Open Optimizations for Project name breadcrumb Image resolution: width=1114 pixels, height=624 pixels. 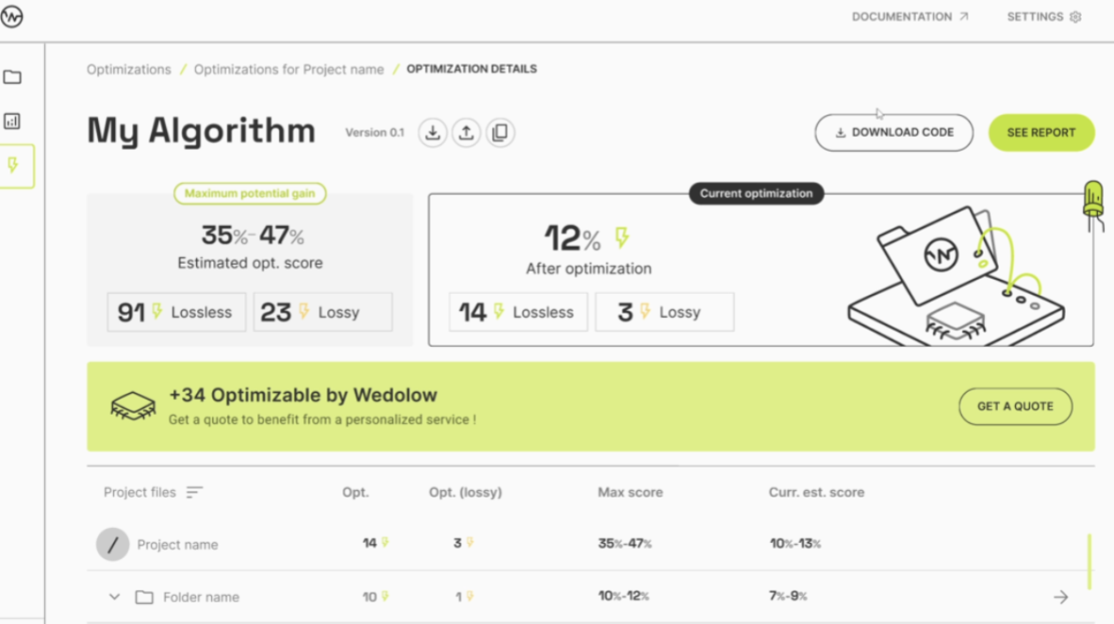[288, 69]
